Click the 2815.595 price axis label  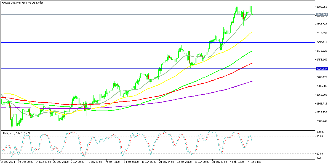tap(322, 33)
